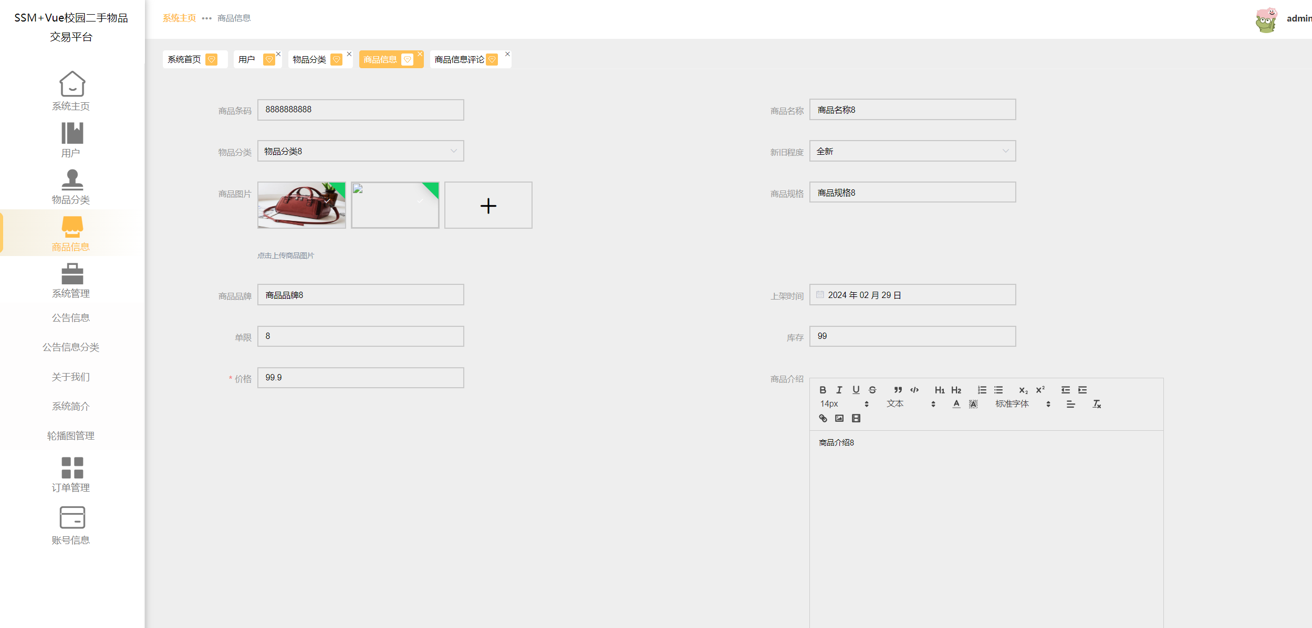Click the 系统主页 breadcrumb link

pos(179,18)
